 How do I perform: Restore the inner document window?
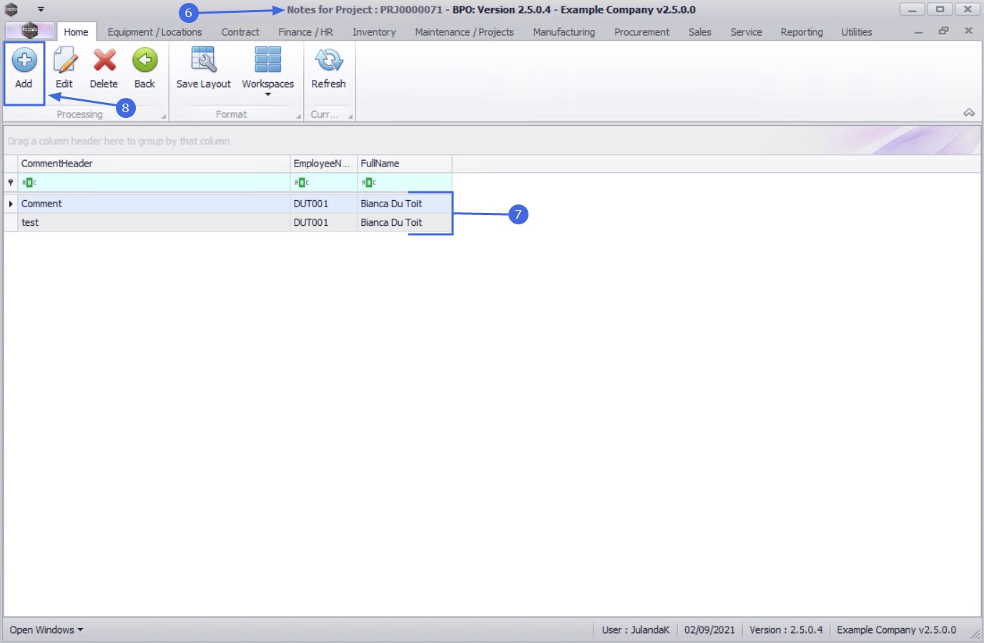[943, 31]
